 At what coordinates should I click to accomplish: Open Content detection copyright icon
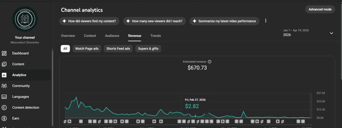point(4,107)
